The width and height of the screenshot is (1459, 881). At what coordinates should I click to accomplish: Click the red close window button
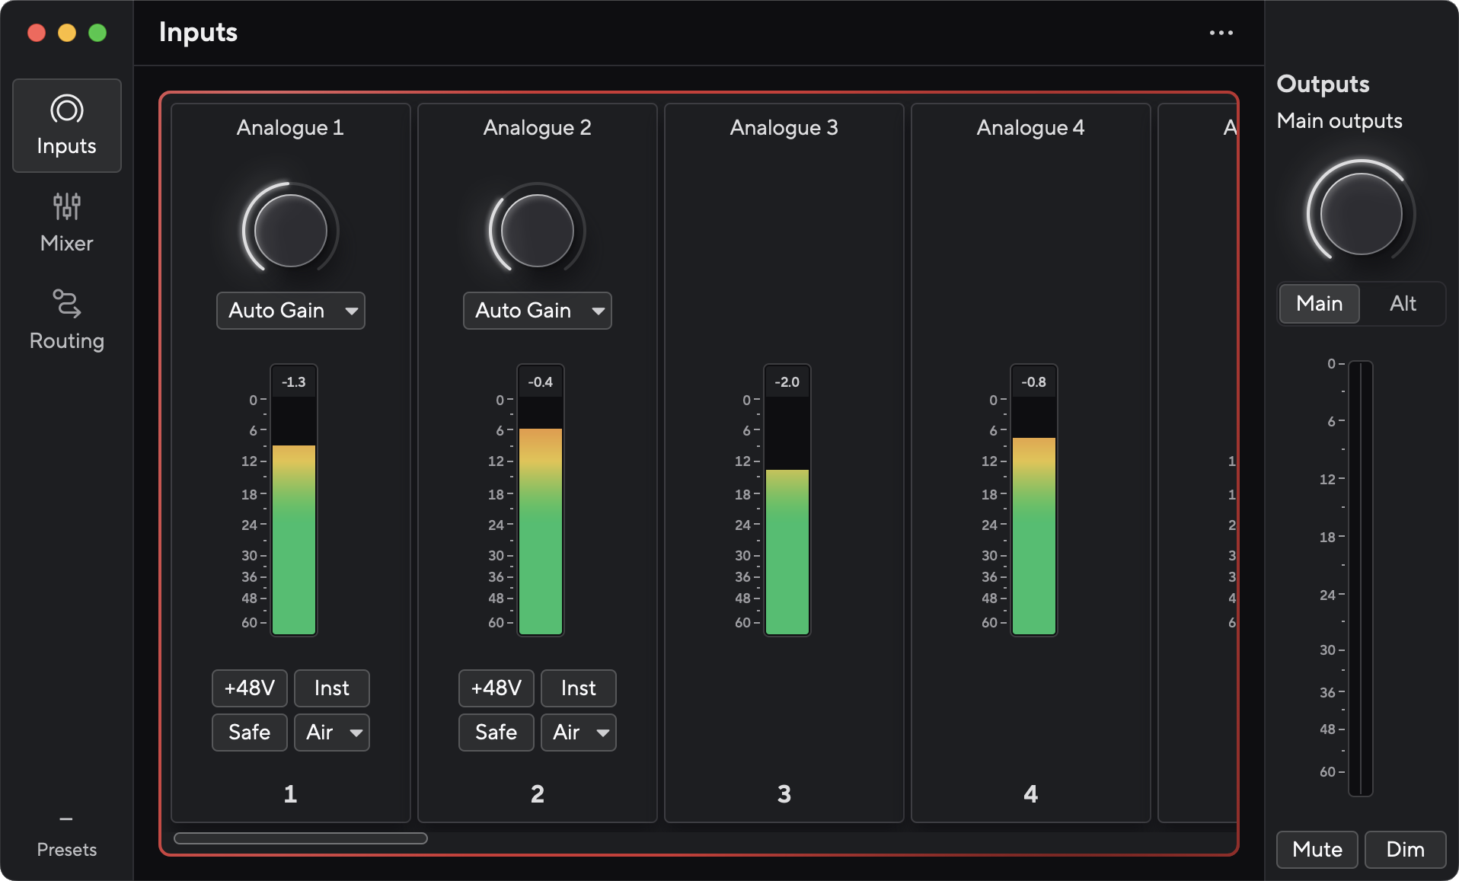tap(37, 33)
